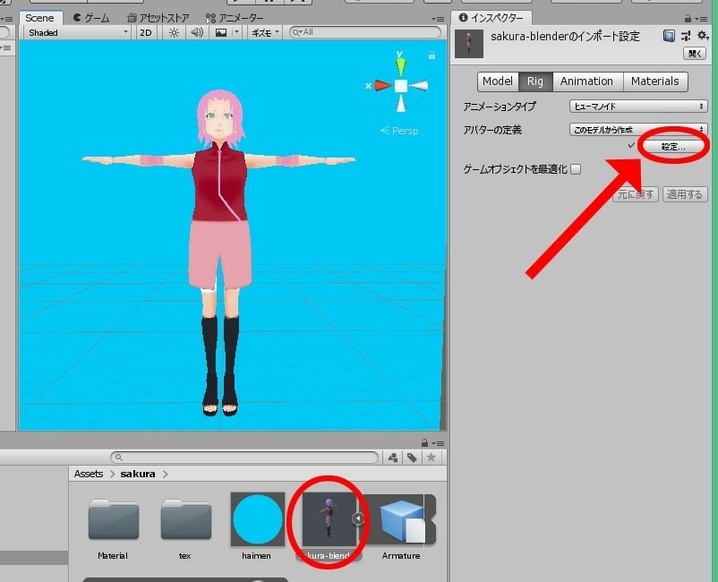This screenshot has width=718, height=582.
Task: Open the Materials import tab
Action: 654,81
